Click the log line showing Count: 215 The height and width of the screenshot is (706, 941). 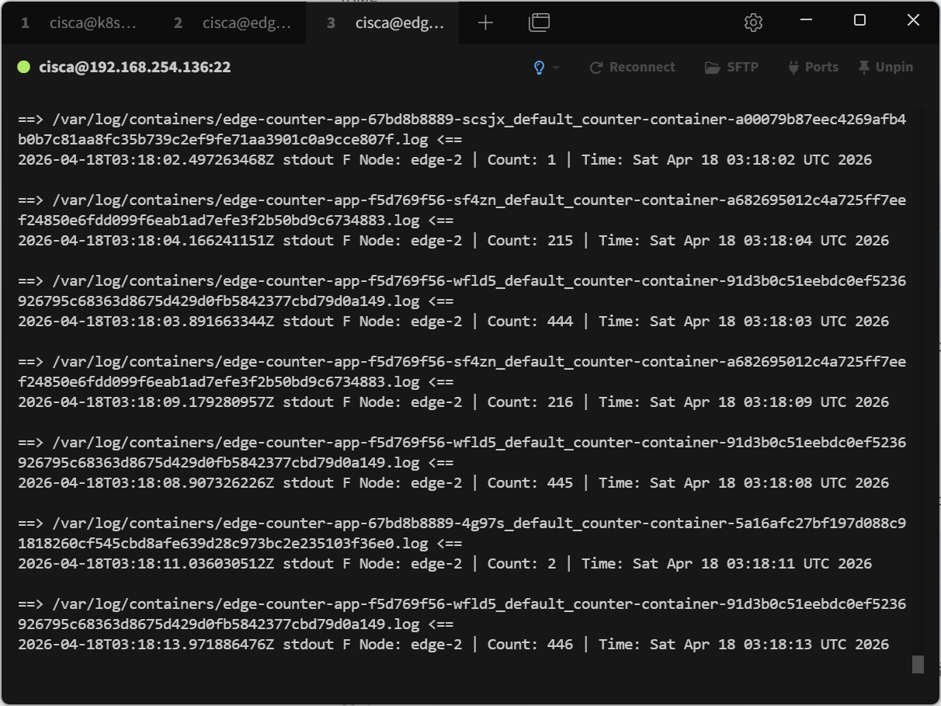pyautogui.click(x=453, y=241)
